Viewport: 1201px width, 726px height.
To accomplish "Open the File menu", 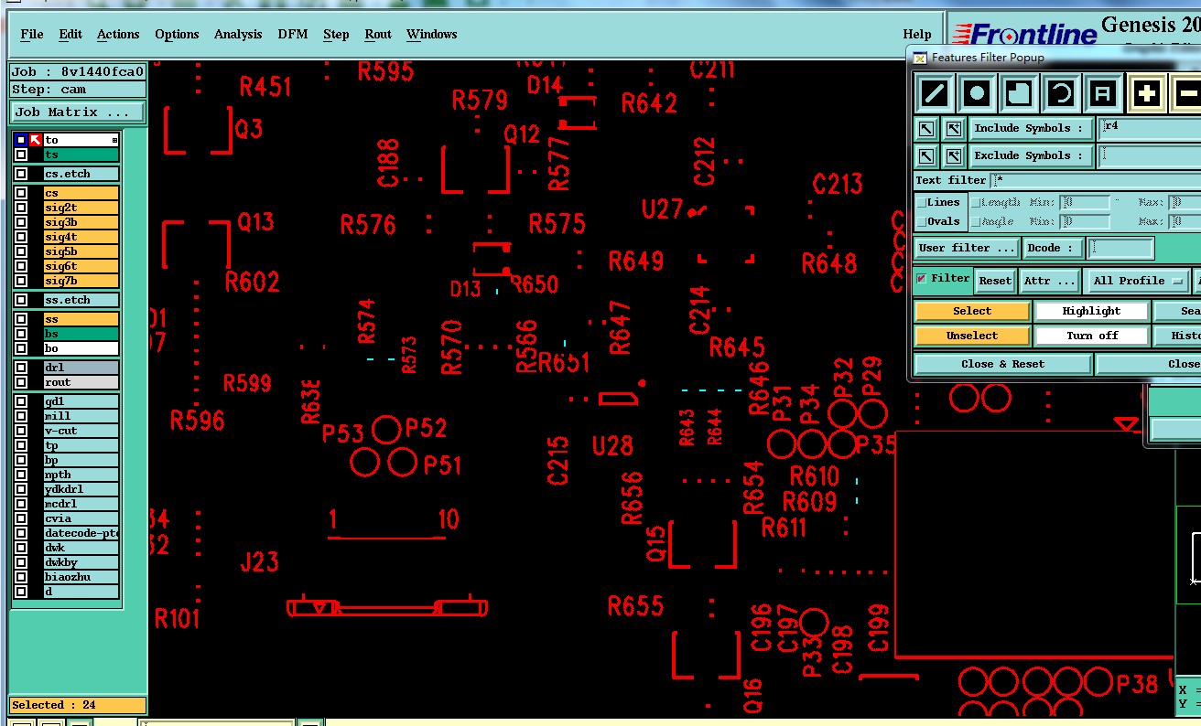I will click(x=32, y=35).
